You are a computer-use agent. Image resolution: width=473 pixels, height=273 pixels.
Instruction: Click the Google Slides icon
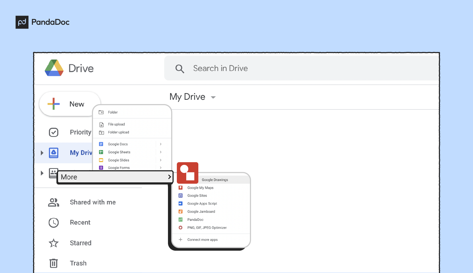(101, 160)
